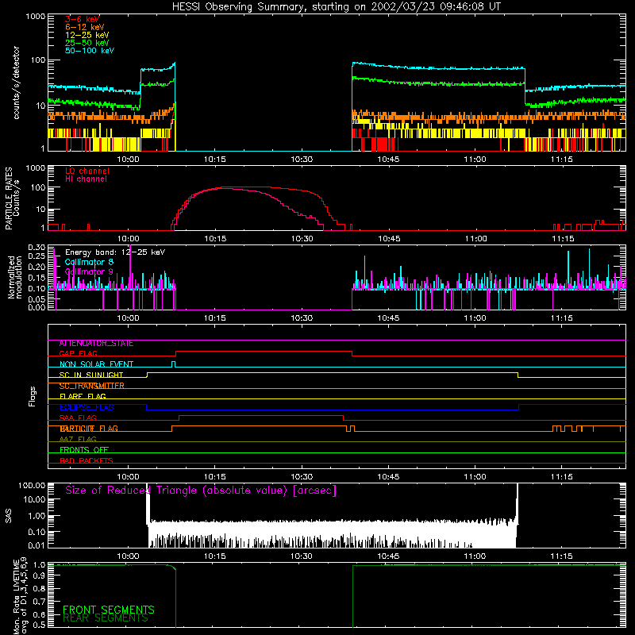
Task: Click the ECLIPSE_FLAG label
Action: (87, 407)
